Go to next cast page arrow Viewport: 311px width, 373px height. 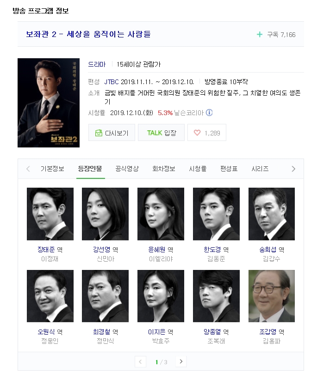tap(181, 361)
